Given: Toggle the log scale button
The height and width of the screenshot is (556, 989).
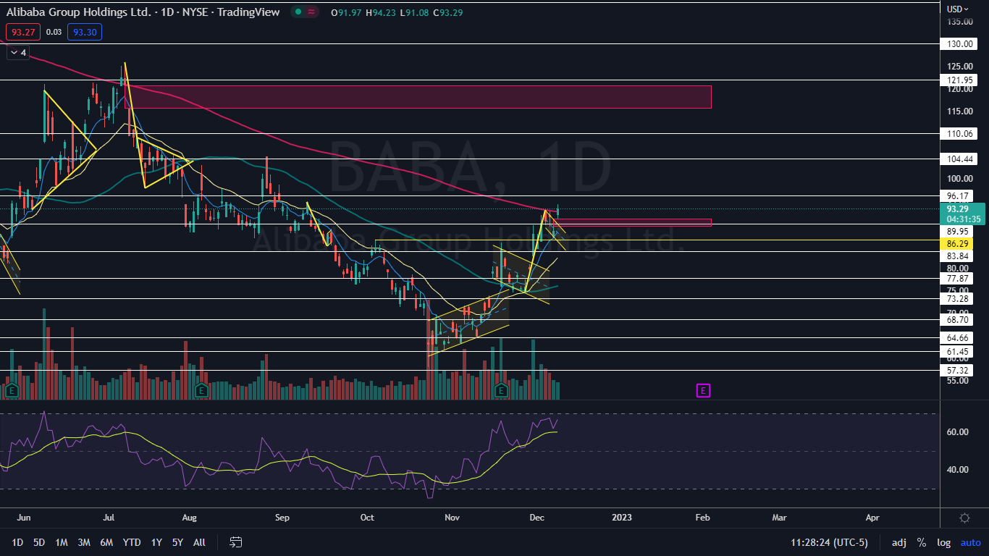Looking at the screenshot, I should coord(943,542).
